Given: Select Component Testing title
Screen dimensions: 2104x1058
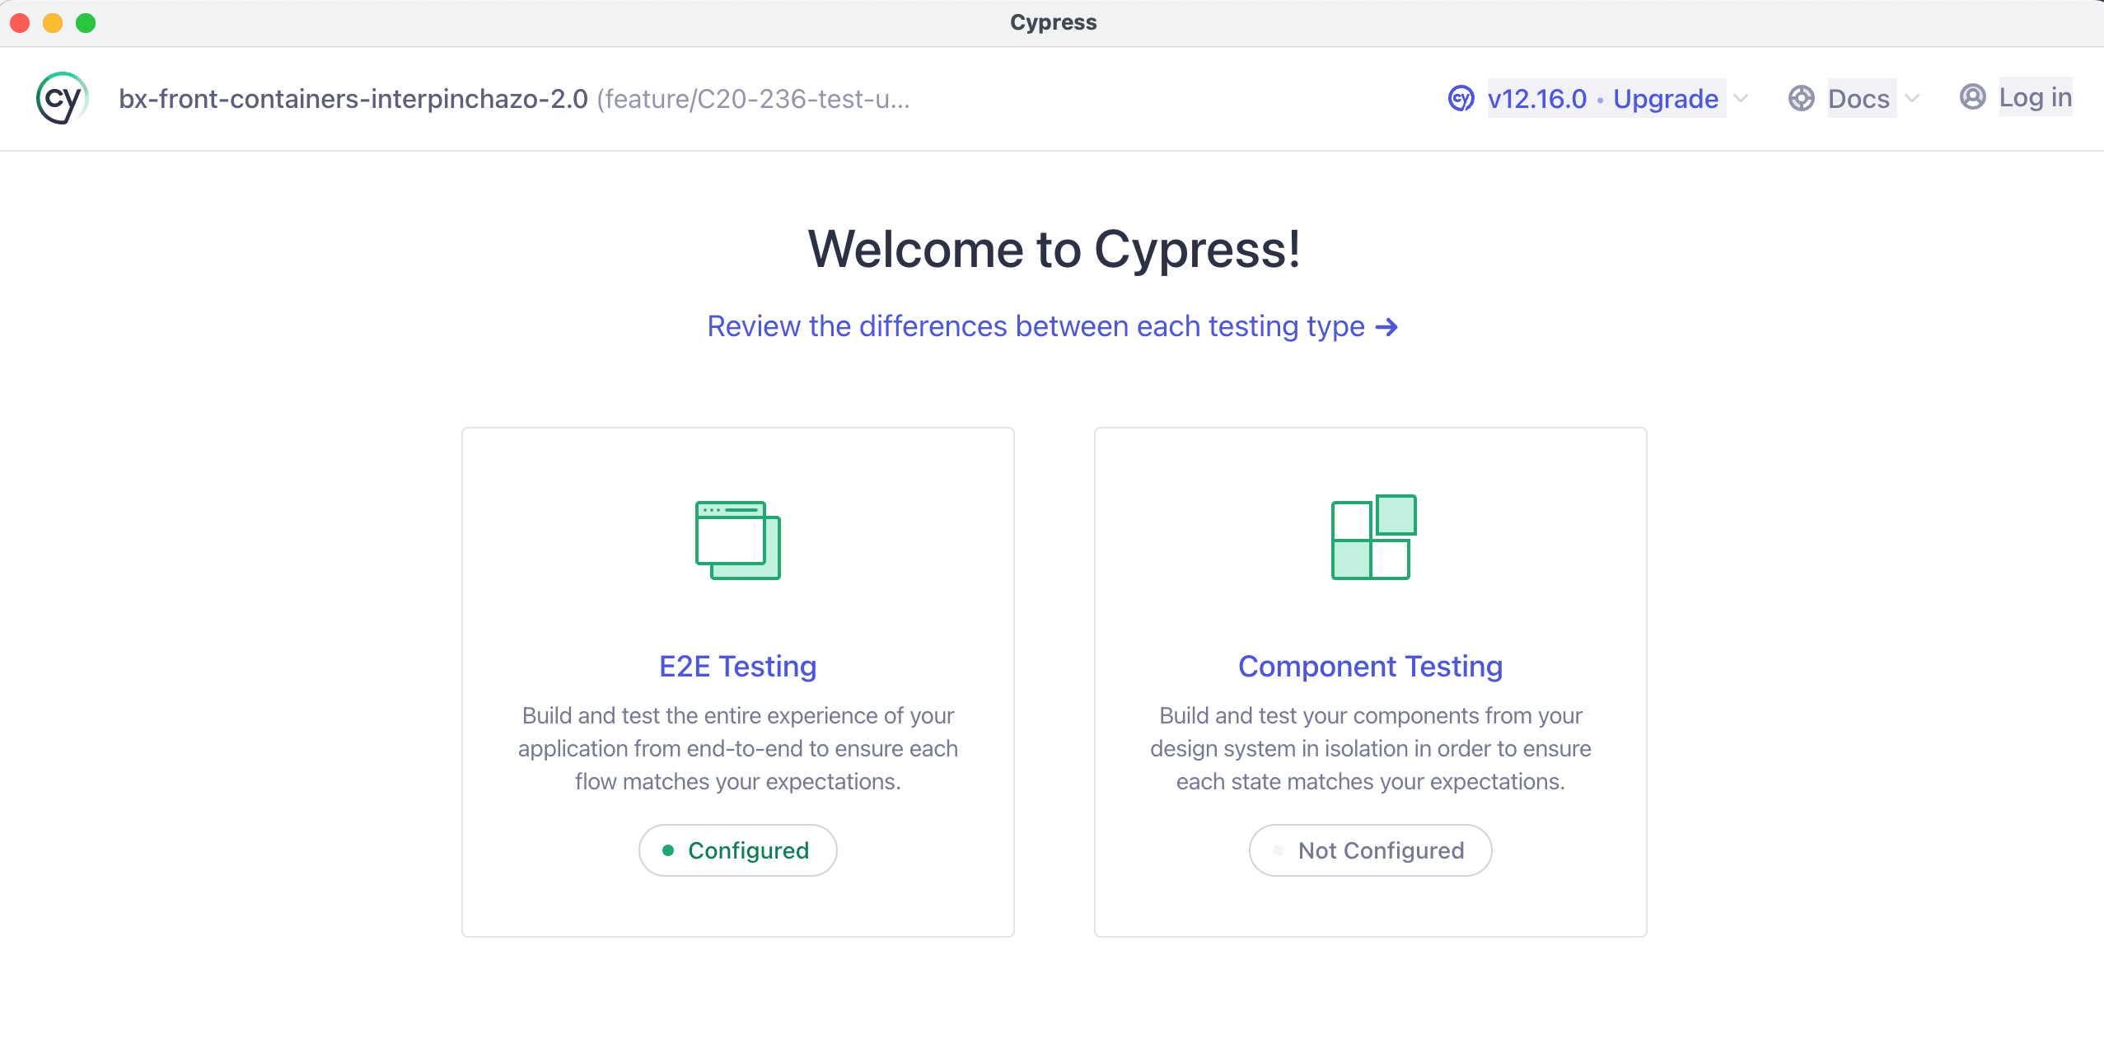Looking at the screenshot, I should (1370, 666).
